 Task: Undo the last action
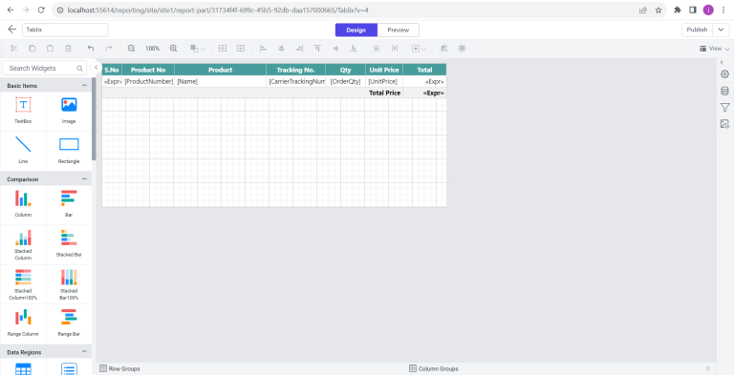point(91,48)
